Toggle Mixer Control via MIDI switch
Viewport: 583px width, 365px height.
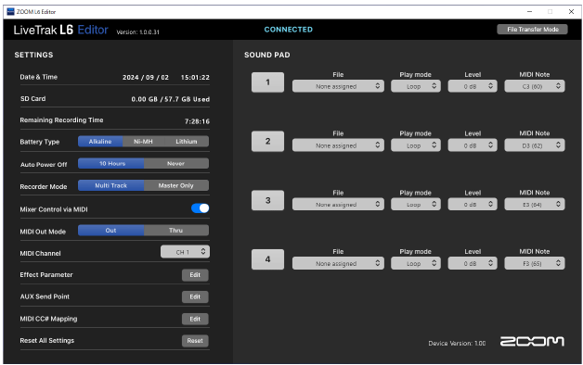(x=200, y=208)
